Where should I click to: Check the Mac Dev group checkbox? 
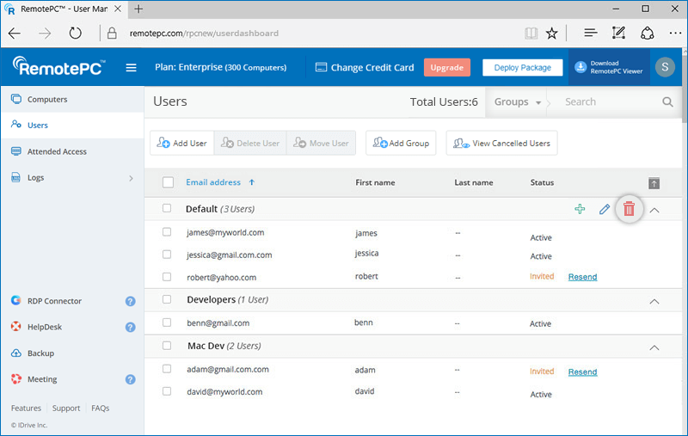tap(167, 346)
